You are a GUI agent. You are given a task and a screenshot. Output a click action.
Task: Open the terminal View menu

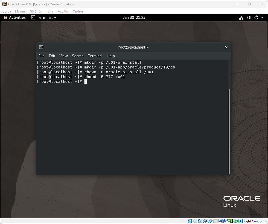point(63,56)
